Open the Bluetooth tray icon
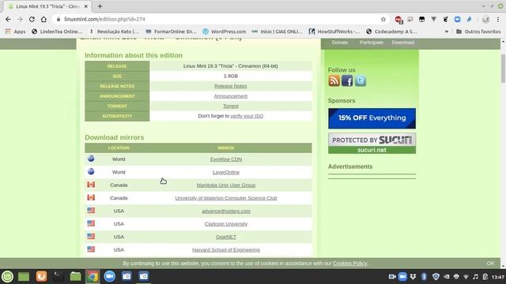506x284 pixels. tap(424, 277)
